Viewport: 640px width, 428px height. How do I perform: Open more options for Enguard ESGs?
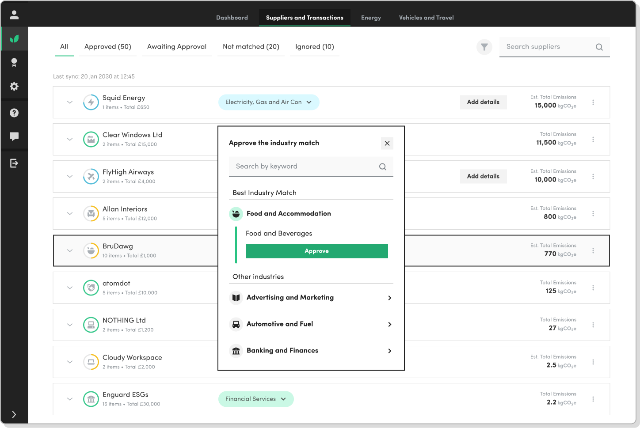point(593,399)
